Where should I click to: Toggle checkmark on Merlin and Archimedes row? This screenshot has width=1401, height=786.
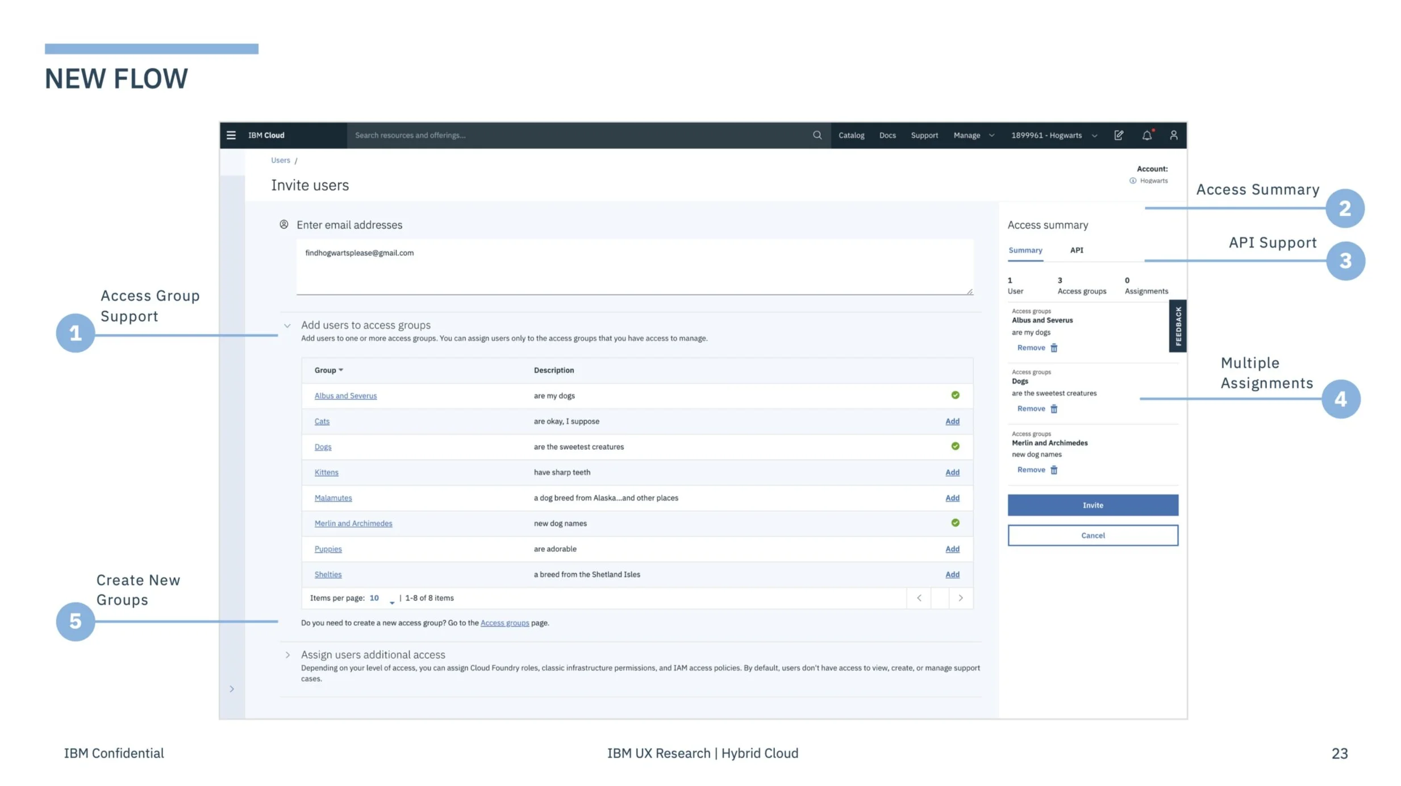[x=954, y=523]
